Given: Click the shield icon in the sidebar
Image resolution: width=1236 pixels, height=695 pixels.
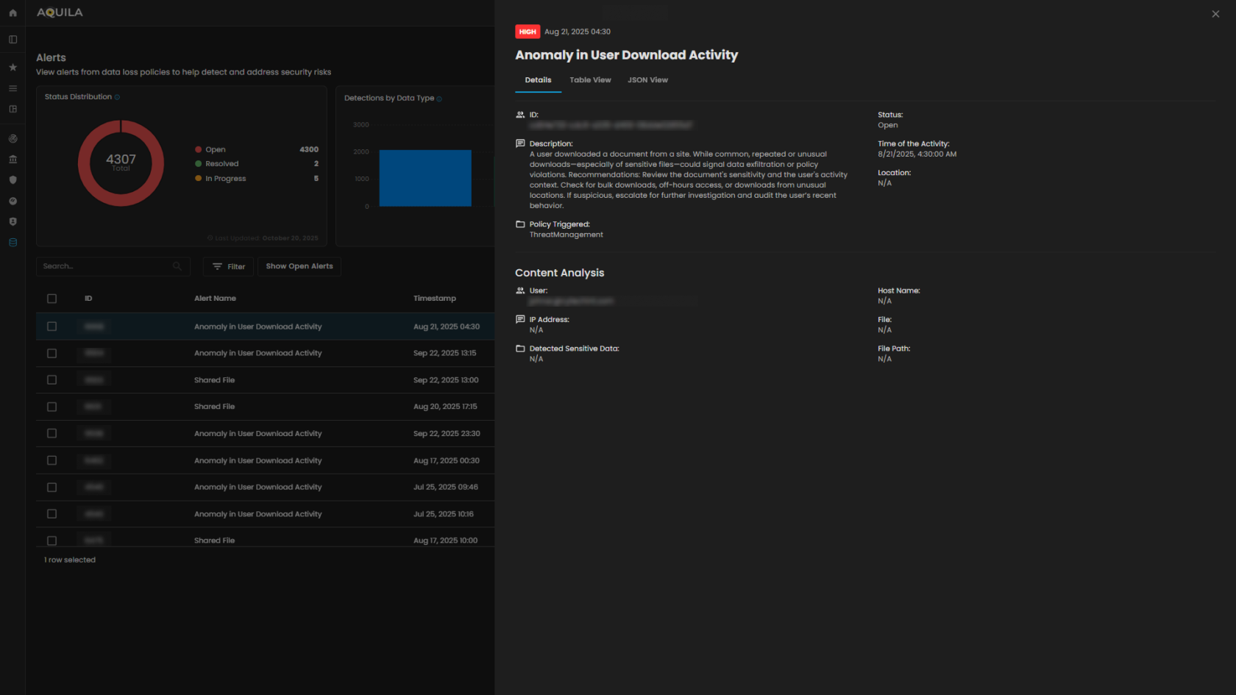Looking at the screenshot, I should pos(13,180).
